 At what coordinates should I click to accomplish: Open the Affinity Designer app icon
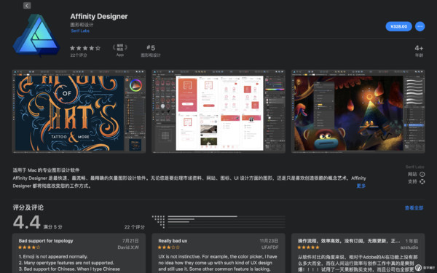click(x=36, y=35)
